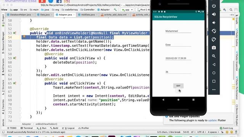
Task: Take an emulator screenshot with camera icon
Action: [x=214, y=48]
